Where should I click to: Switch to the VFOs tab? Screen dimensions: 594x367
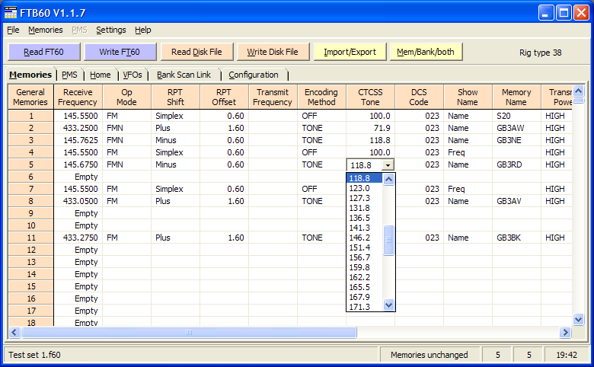pyautogui.click(x=133, y=75)
